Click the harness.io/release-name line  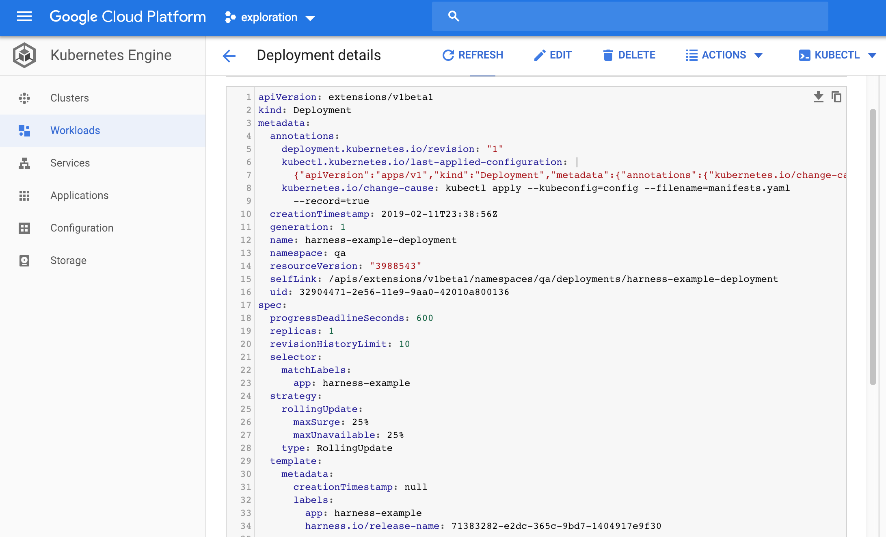point(483,526)
